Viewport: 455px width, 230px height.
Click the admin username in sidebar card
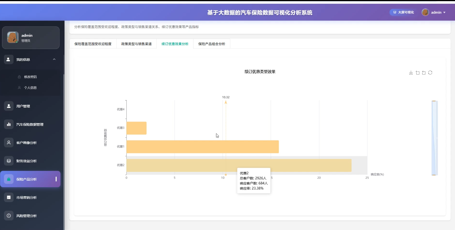tap(27, 35)
